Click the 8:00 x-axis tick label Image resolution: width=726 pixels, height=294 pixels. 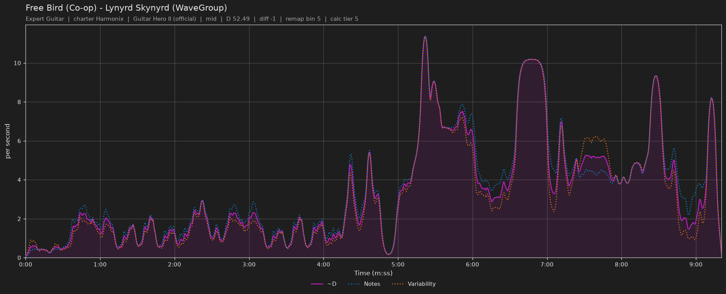(621, 265)
